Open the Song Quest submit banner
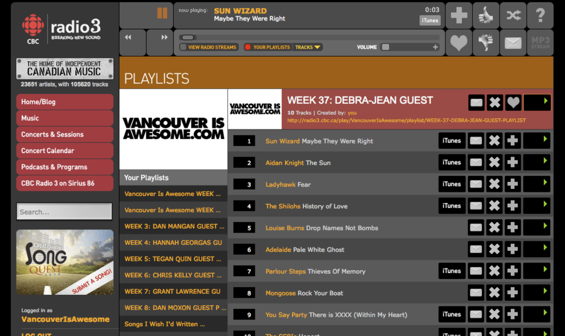The width and height of the screenshot is (565, 336). pyautogui.click(x=65, y=262)
